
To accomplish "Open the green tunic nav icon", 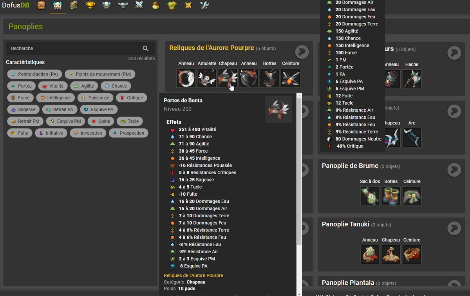I will pos(172,5).
